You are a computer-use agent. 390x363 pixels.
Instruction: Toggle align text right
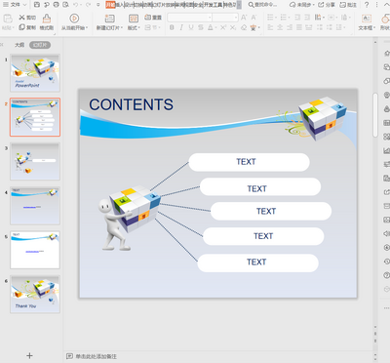pyautogui.click(x=290, y=27)
